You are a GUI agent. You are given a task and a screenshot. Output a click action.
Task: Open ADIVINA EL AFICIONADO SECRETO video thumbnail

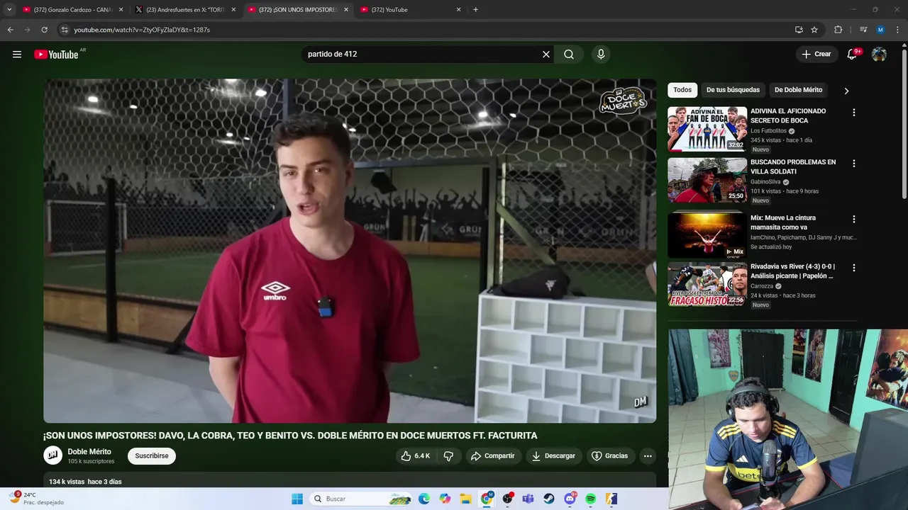click(x=707, y=129)
